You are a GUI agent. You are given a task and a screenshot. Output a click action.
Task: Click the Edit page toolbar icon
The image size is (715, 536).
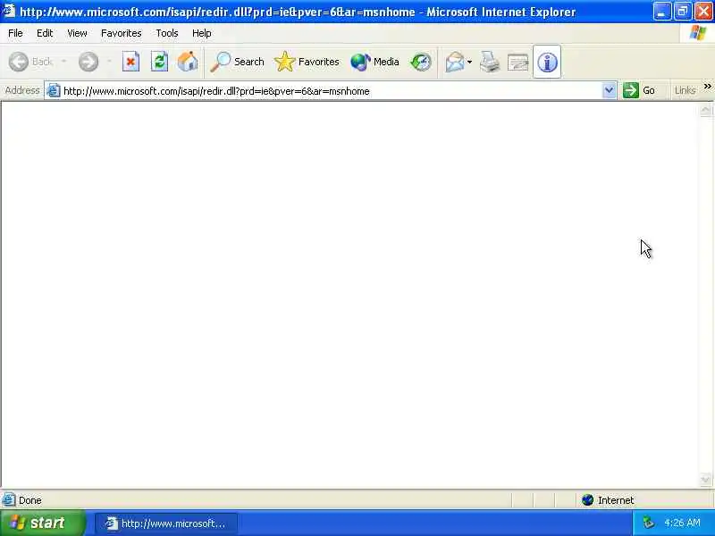coord(518,62)
